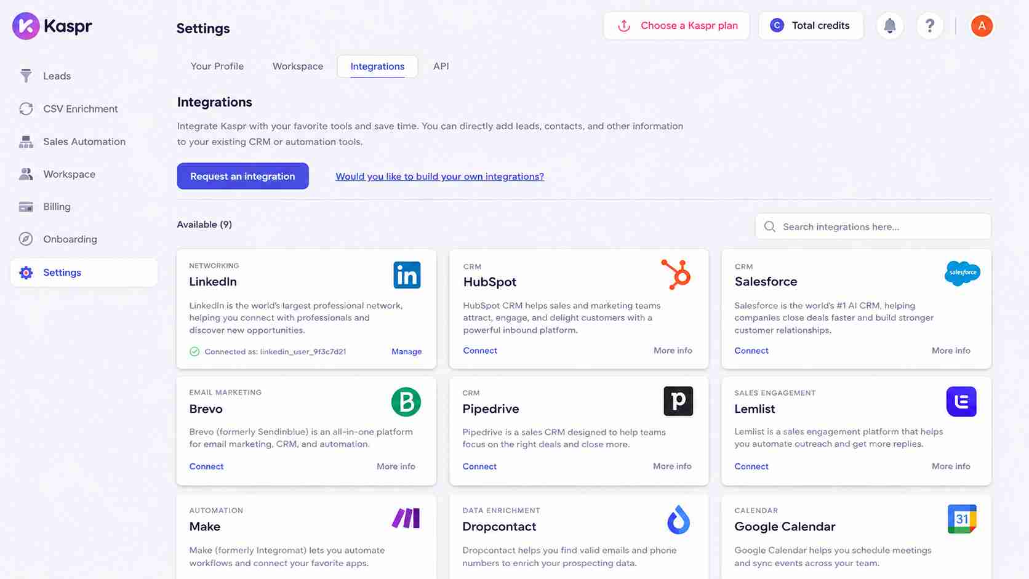Focus the Search integrations field
The height and width of the screenshot is (579, 1029).
873,226
